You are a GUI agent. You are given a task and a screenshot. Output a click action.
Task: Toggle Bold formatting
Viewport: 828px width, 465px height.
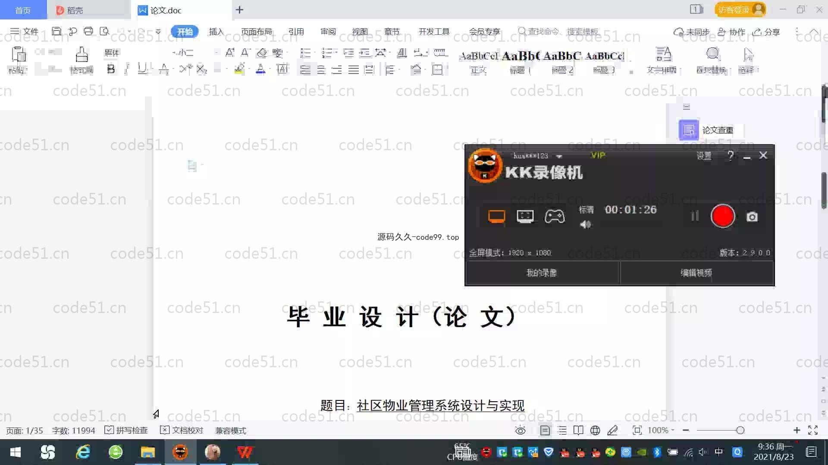pos(111,69)
